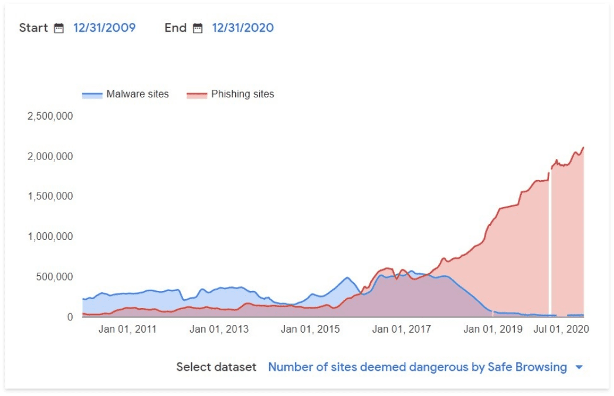Edit the start date 12/31/2009
This screenshot has height=396, width=614.
104,28
